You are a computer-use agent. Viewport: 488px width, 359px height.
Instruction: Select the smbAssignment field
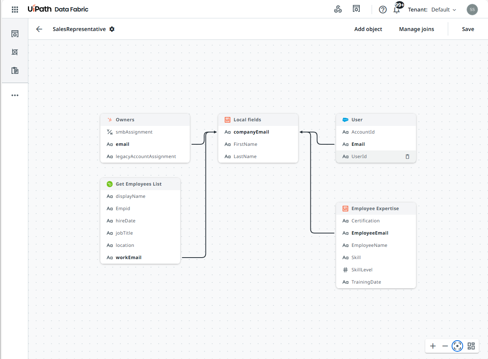coord(145,132)
